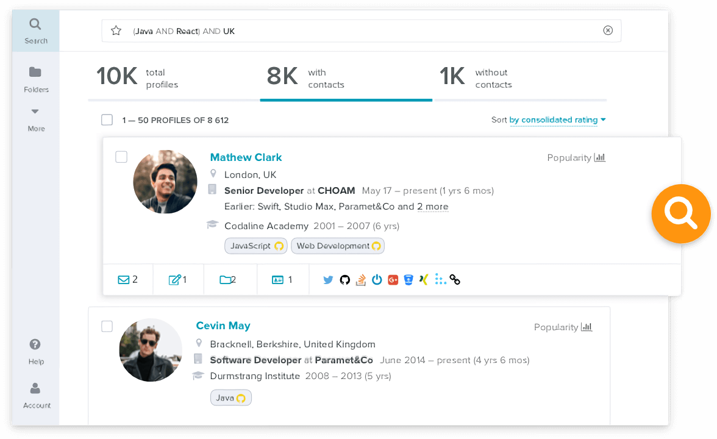Open Mathew Clark's GitHub profile icon
Viewport: 717px width, 439px height.
point(344,279)
